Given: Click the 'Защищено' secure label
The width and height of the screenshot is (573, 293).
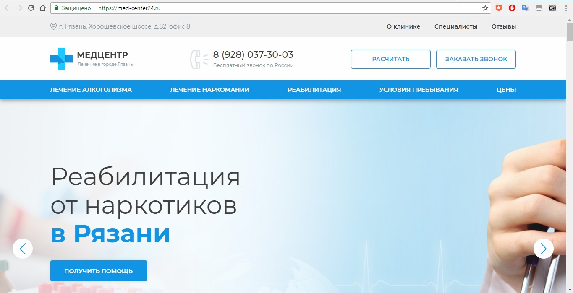Looking at the screenshot, I should [76, 8].
